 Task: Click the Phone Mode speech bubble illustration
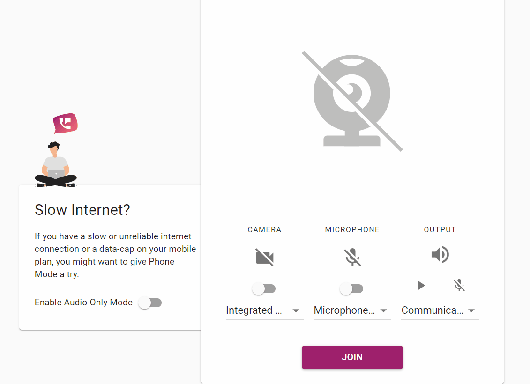[65, 124]
